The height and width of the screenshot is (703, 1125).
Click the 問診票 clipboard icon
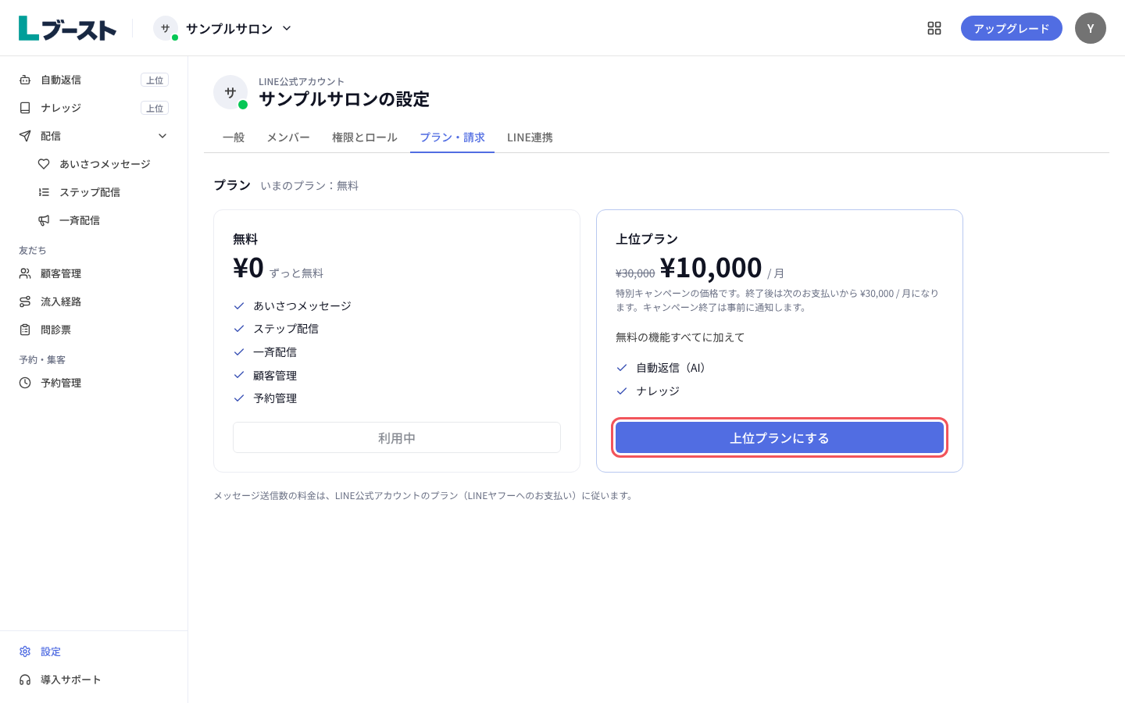coord(25,330)
